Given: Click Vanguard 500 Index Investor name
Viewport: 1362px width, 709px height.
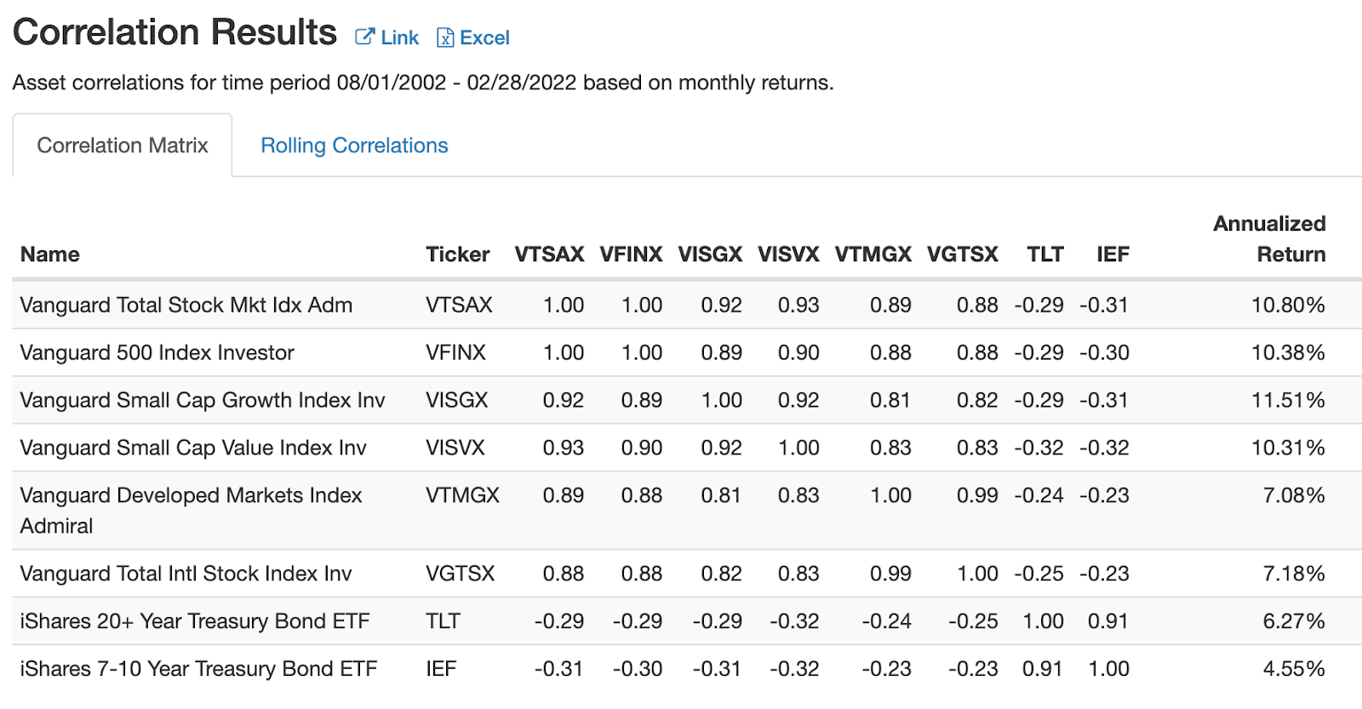Looking at the screenshot, I should (157, 352).
